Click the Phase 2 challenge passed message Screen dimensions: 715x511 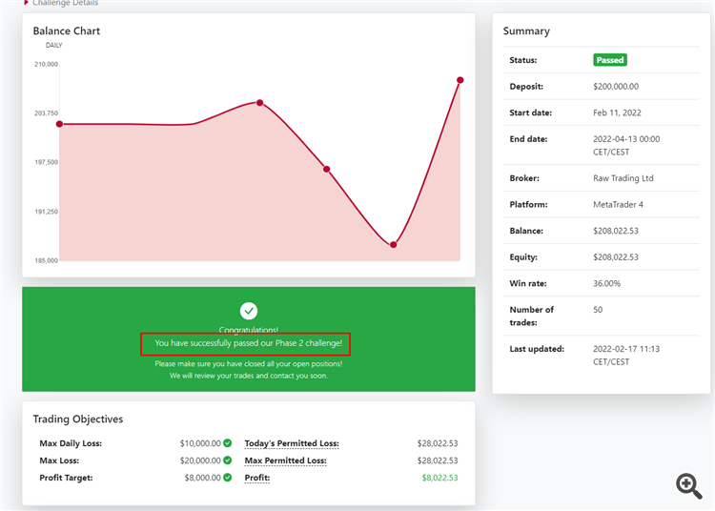coord(249,343)
